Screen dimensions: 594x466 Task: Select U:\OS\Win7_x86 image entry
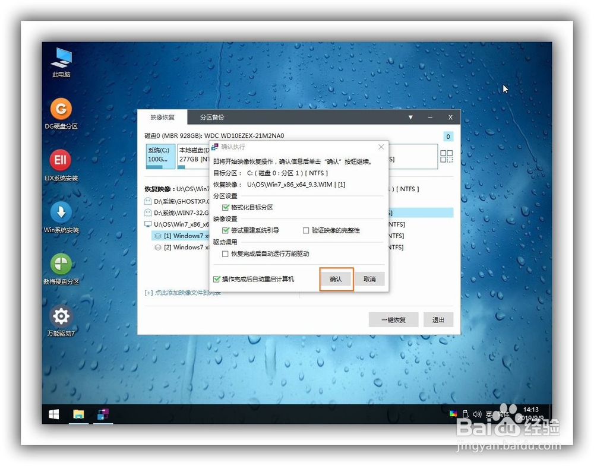tap(177, 224)
